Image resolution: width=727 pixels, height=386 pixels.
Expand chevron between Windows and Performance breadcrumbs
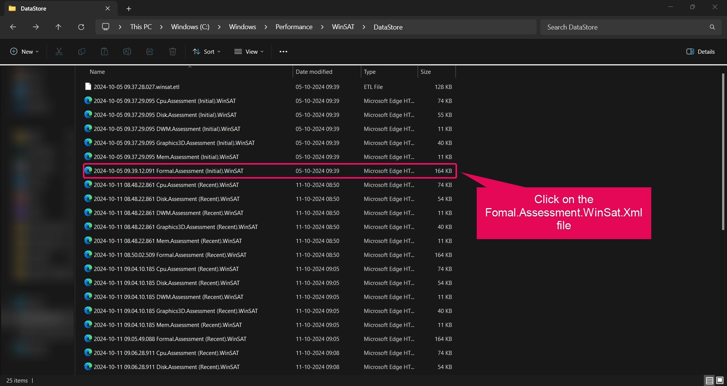click(x=266, y=27)
